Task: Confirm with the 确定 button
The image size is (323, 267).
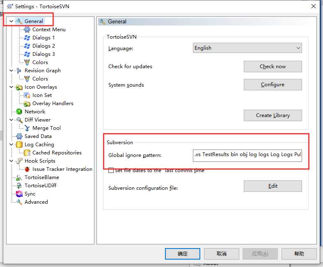Action: click(x=183, y=253)
